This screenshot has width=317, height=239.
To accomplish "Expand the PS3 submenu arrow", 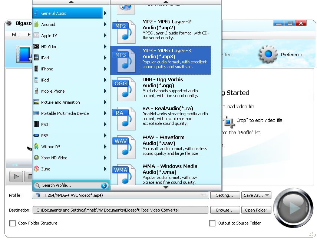I will (x=105, y=124).
